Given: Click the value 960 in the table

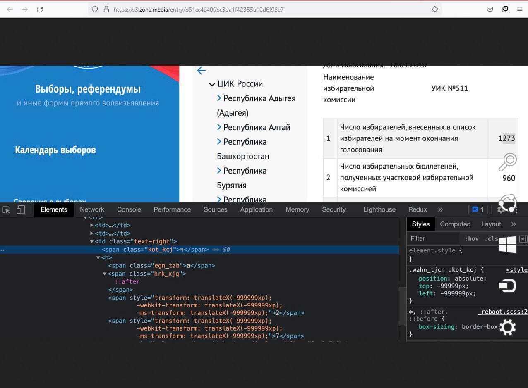Looking at the screenshot, I should 509,178.
